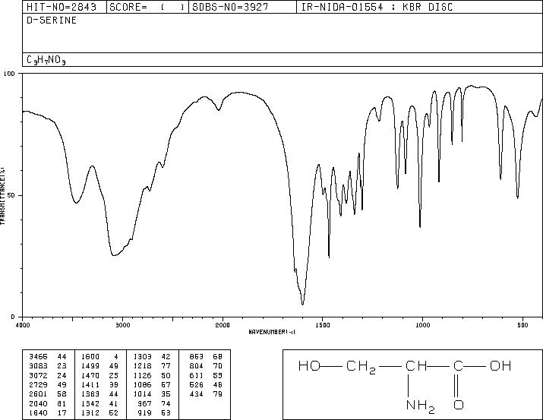Select the 1014 entry in peak table
The width and height of the screenshot is (543, 420).
pyautogui.click(x=142, y=393)
